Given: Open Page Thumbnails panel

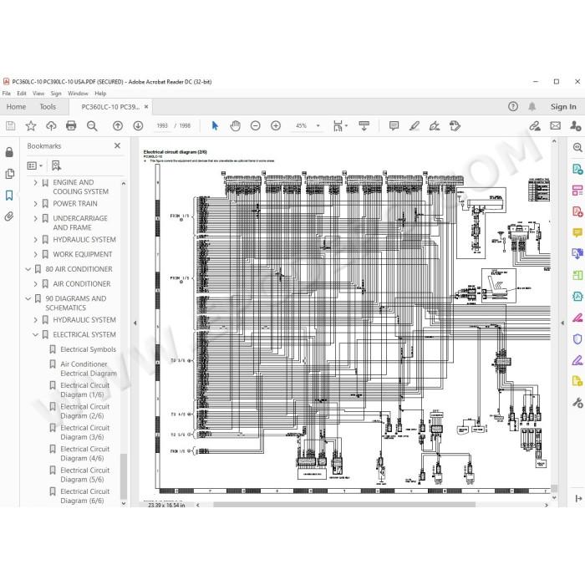Looking at the screenshot, I should tap(10, 174).
